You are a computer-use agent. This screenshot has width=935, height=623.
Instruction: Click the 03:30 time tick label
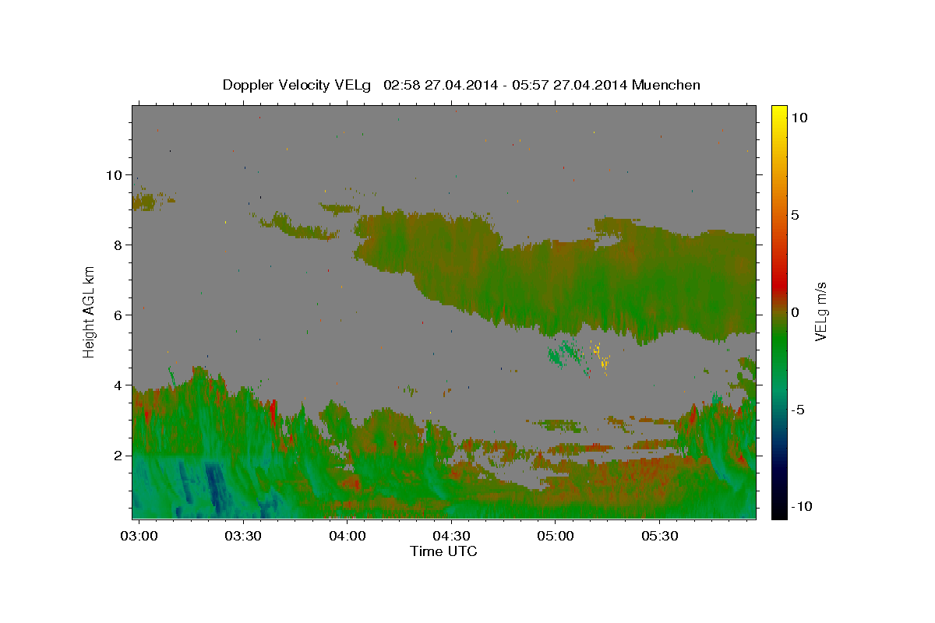pyautogui.click(x=243, y=536)
